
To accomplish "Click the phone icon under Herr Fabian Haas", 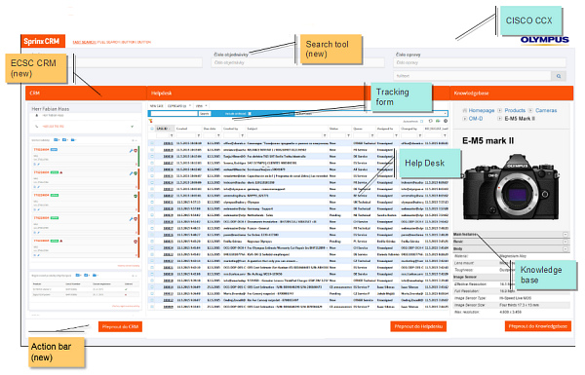I will pos(37,127).
